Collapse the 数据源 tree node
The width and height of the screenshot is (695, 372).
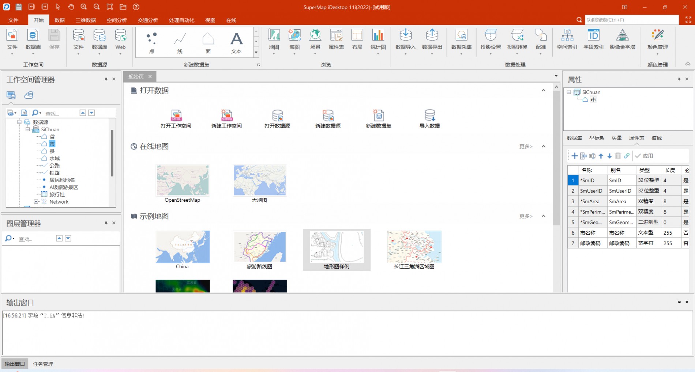19,122
